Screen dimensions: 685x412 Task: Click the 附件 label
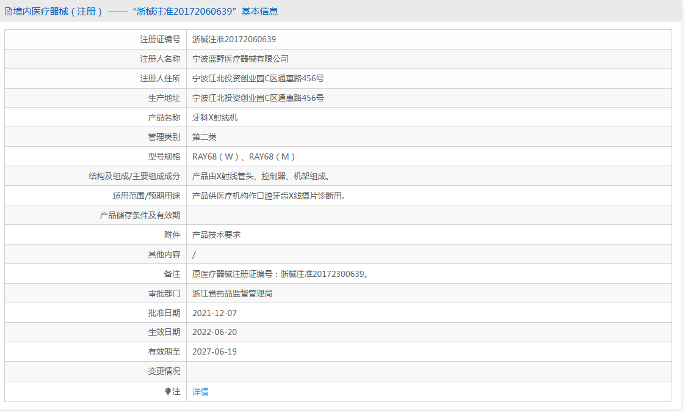pos(172,235)
